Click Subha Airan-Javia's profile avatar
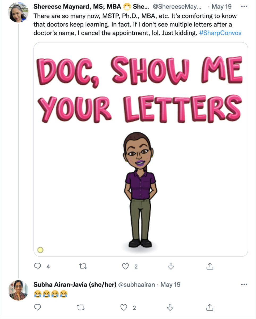Viewport: 256px width, 319px height. click(x=18, y=290)
